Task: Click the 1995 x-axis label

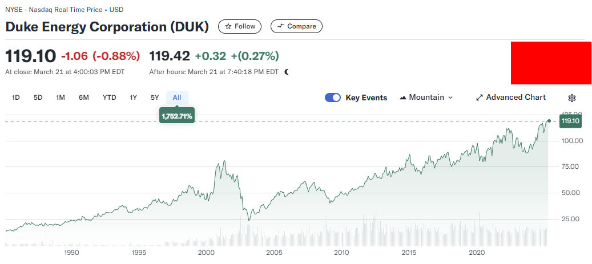Action: tap(139, 253)
